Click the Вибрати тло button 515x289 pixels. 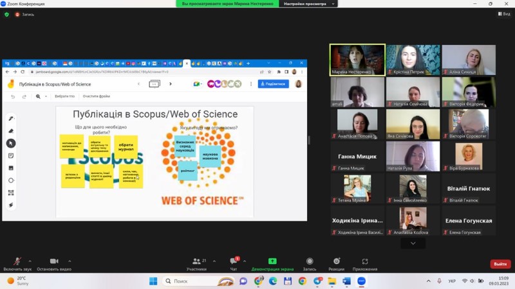(65, 96)
